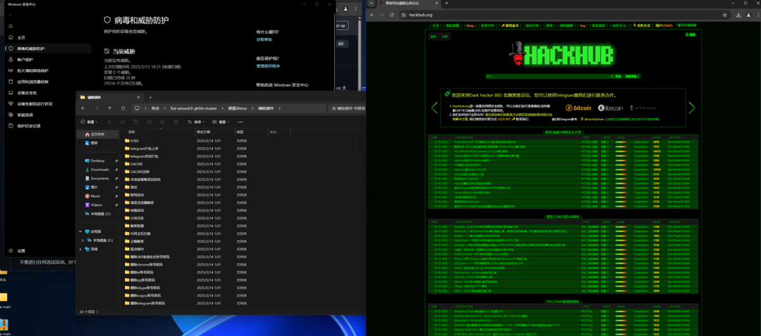Image resolution: width=761 pixels, height=336 pixels.
Task: Click the green 搜索 button on HackHub
Action: pyautogui.click(x=615, y=76)
